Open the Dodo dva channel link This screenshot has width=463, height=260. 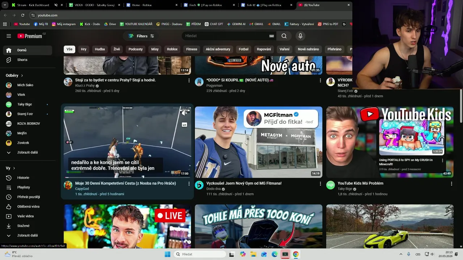click(213, 189)
